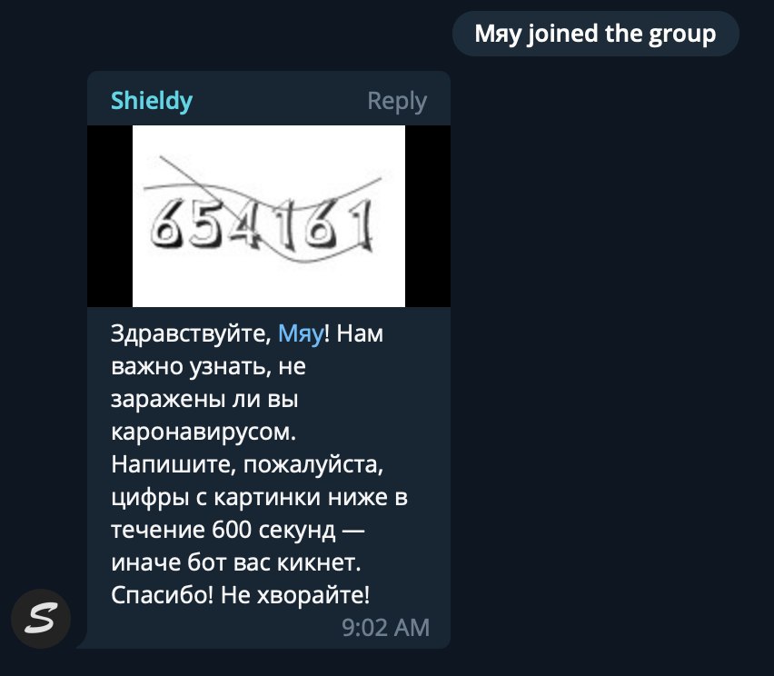Click the word 'Здравствуйте' in the message
This screenshot has width=774, height=676.
191,333
